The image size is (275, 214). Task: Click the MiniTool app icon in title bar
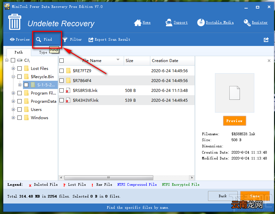pos(7,7)
